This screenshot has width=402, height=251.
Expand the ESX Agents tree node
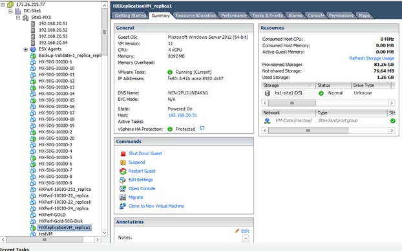click(26, 49)
